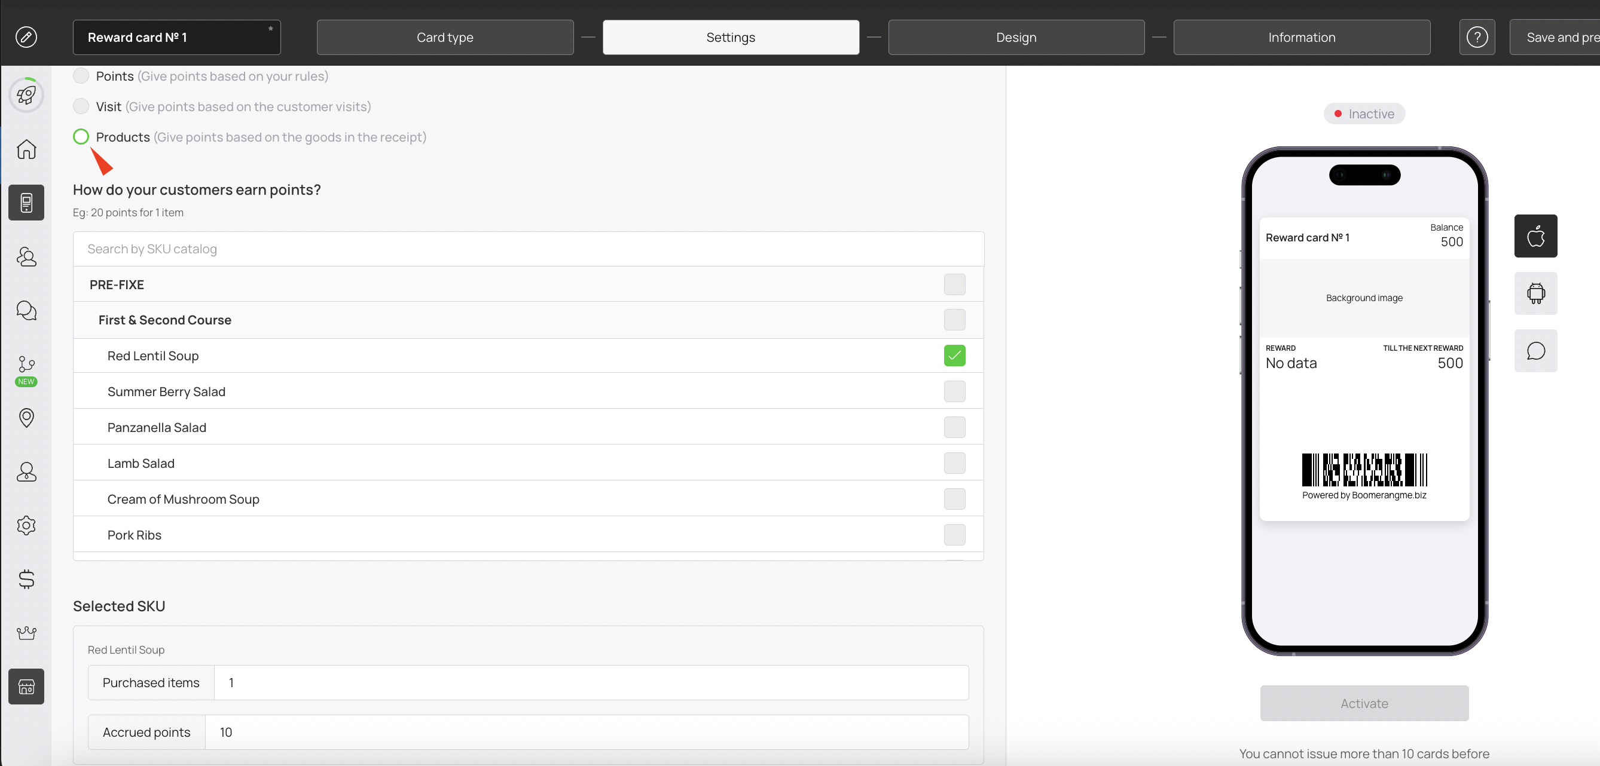1600x766 pixels.
Task: Open the settings gear in sidebar
Action: pos(26,525)
